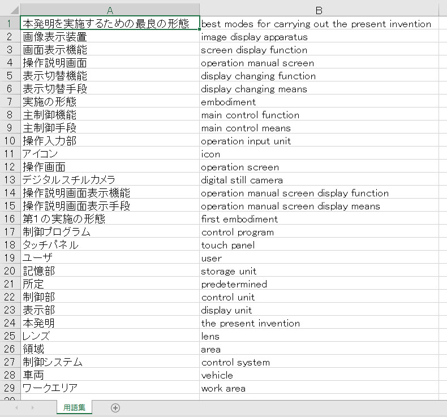Add a new sheet with the plus button

(115, 407)
